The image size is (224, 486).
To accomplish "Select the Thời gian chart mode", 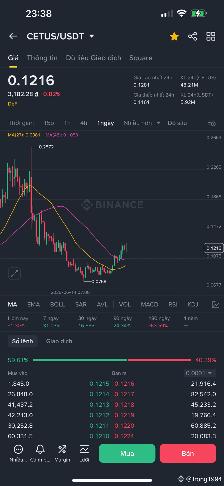I will pos(21,123).
